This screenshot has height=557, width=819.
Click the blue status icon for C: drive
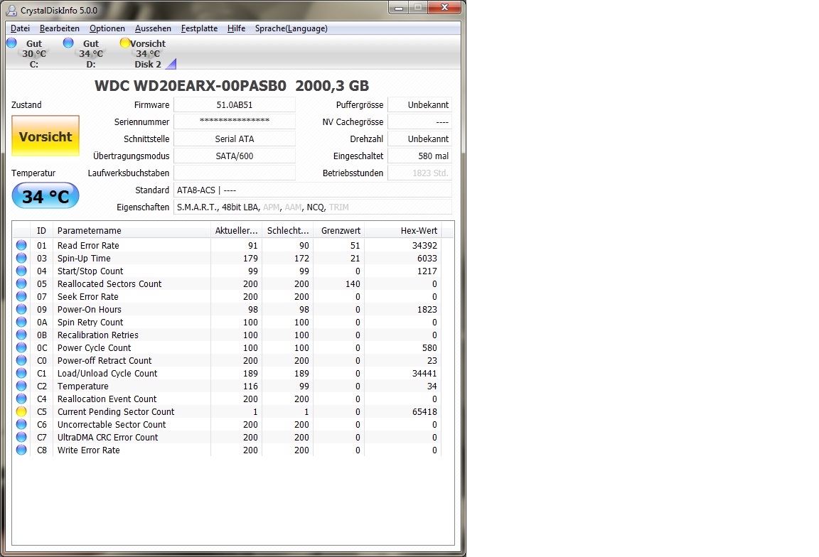tap(11, 43)
